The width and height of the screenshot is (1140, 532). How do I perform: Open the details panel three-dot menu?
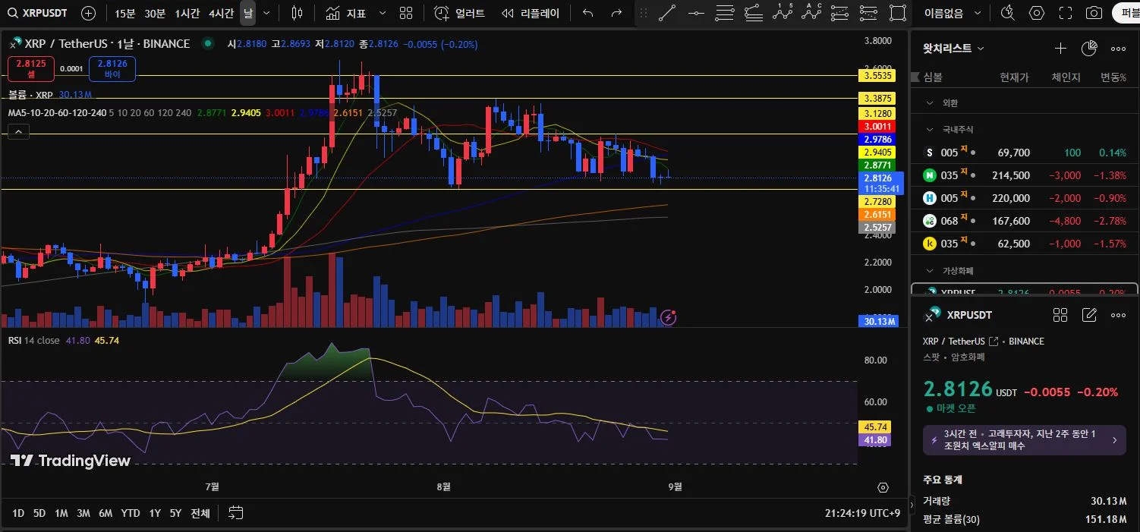pyautogui.click(x=1118, y=315)
